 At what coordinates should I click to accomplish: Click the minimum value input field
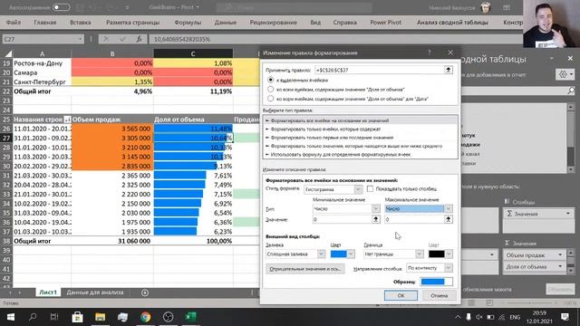coord(342,219)
